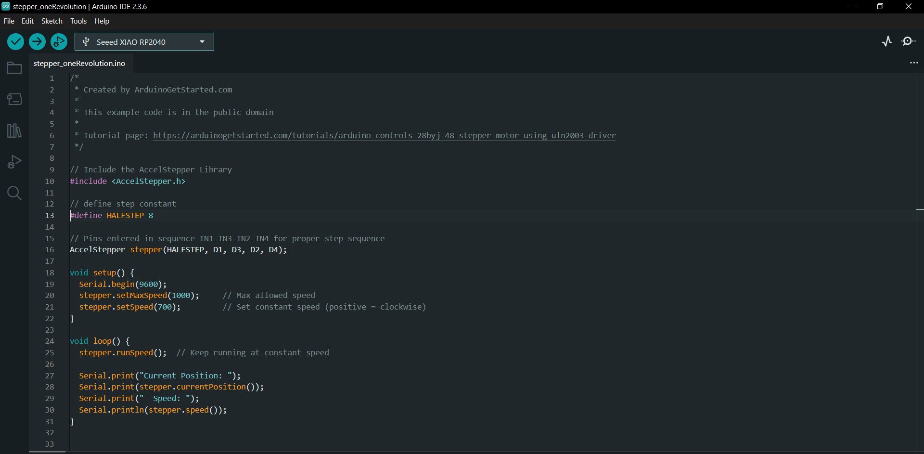Restore down the Arduino IDE window
The height and width of the screenshot is (454, 924).
[880, 6]
